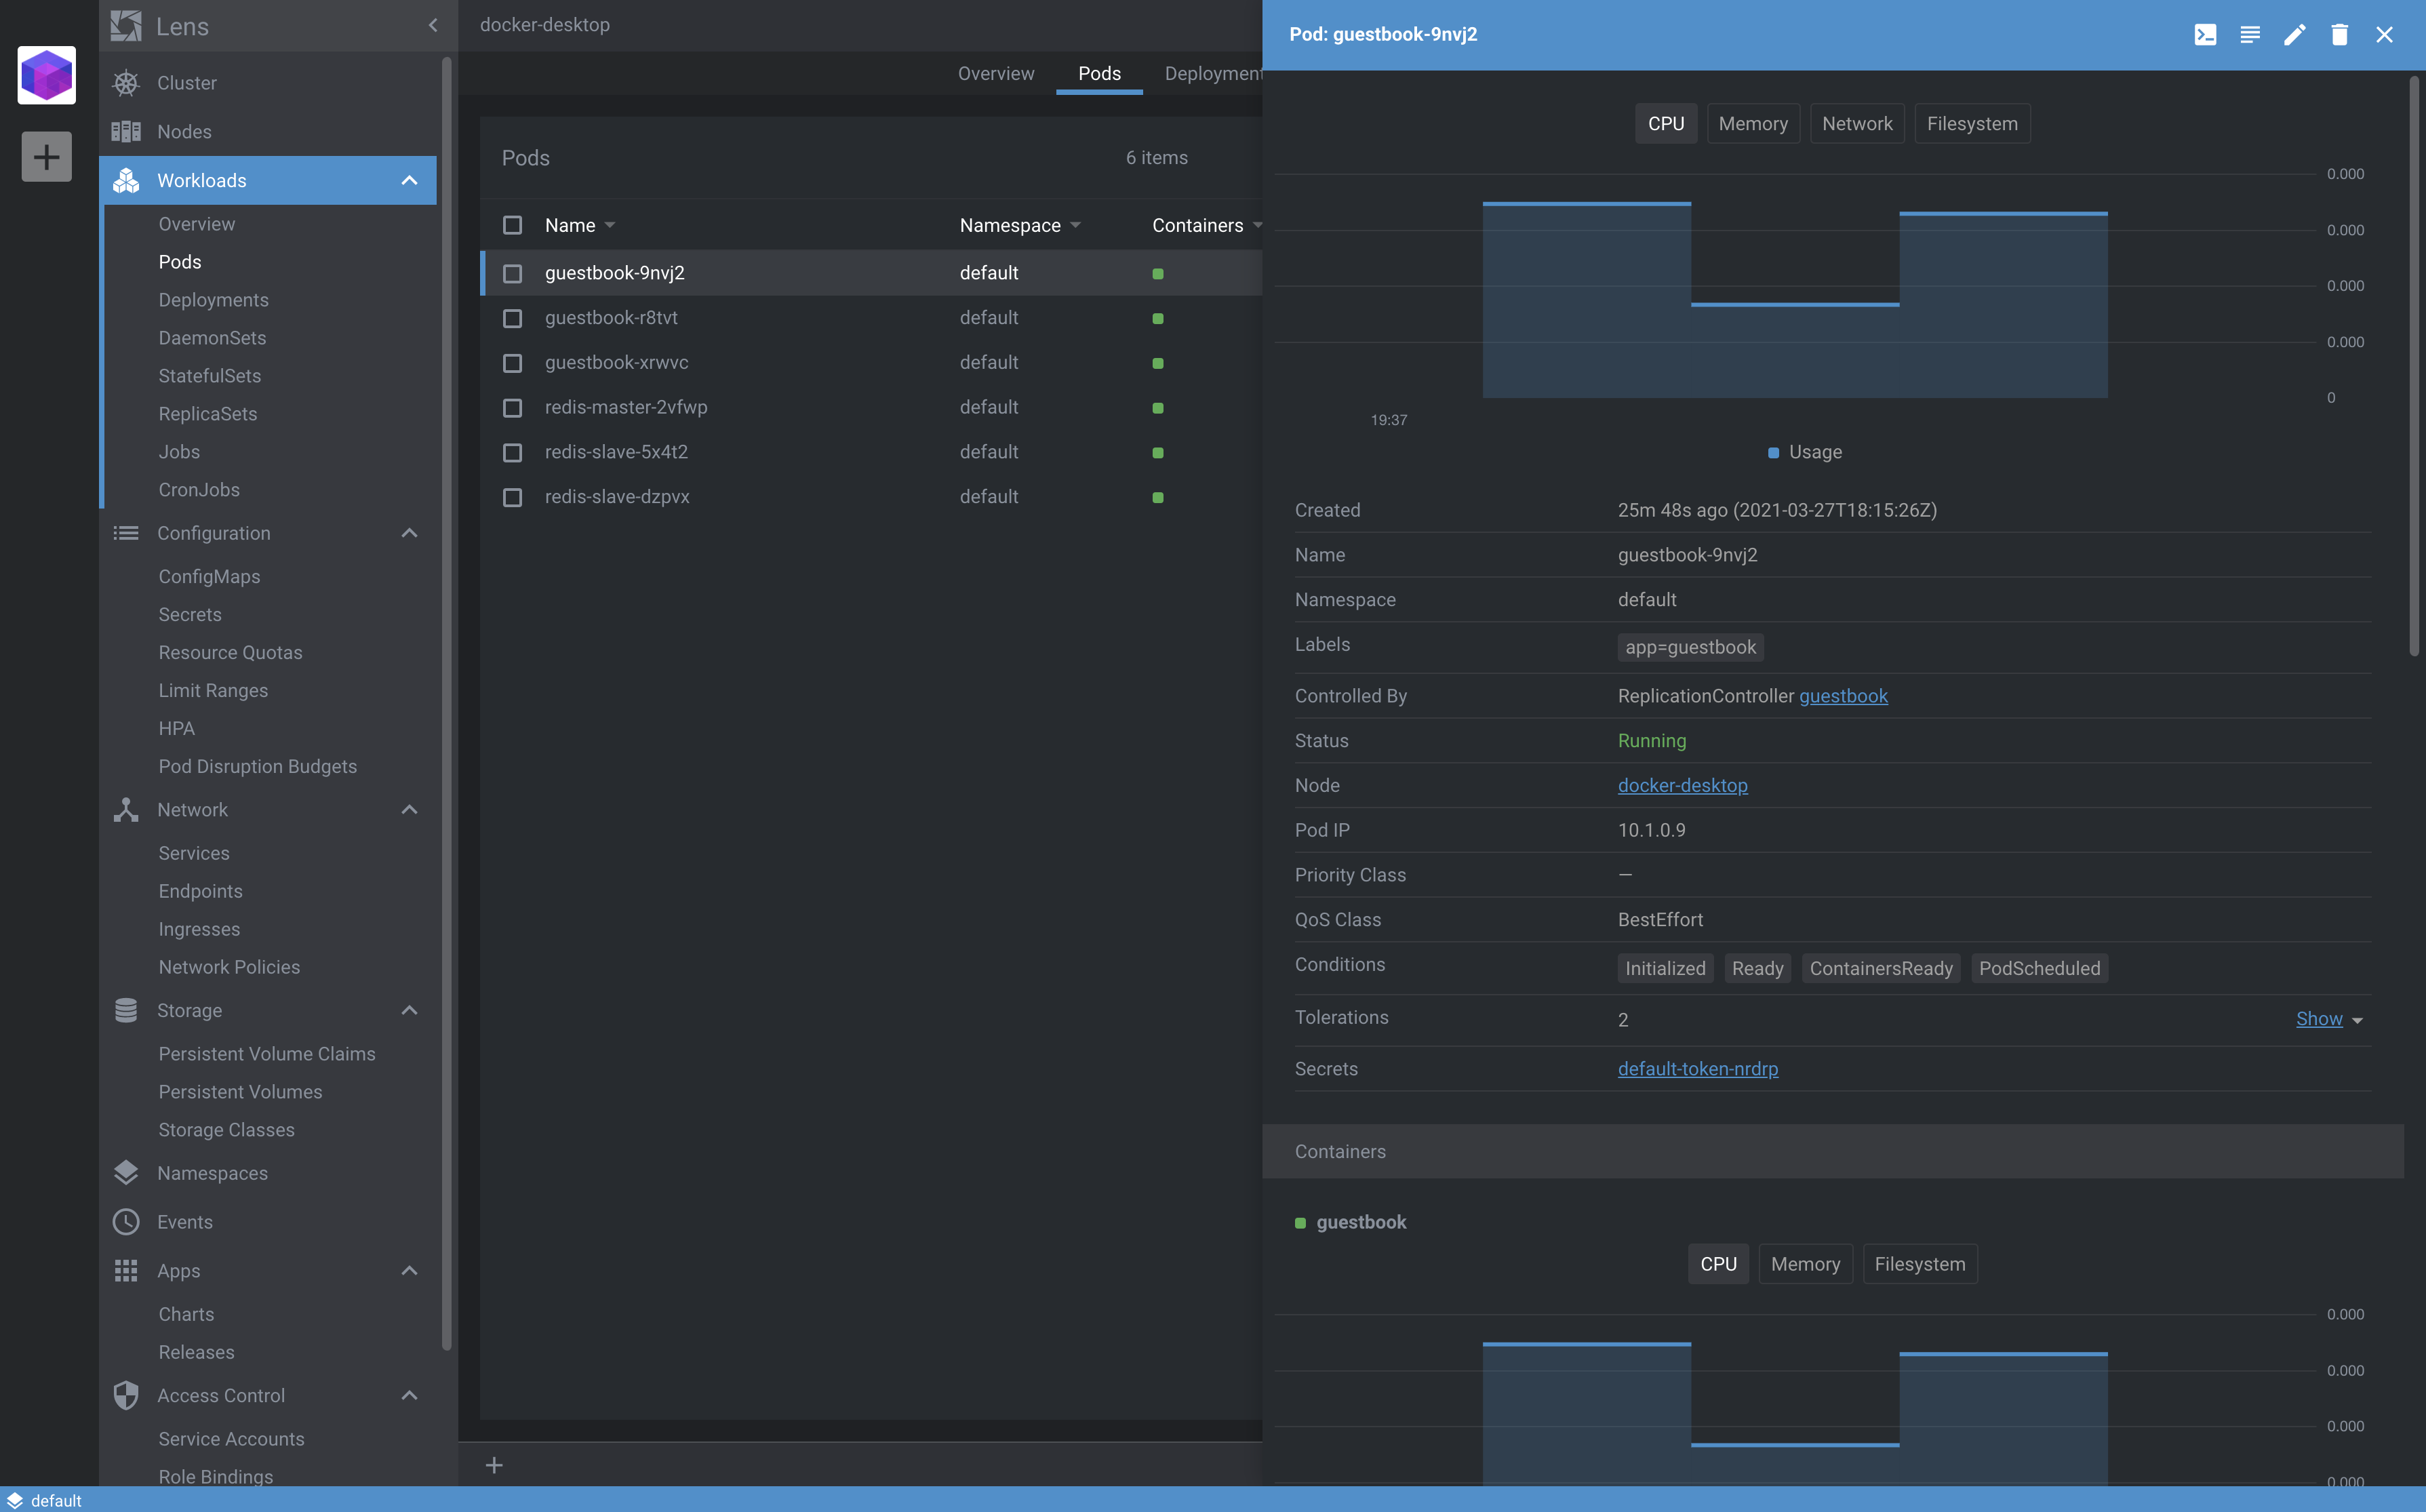The width and height of the screenshot is (2426, 1512).
Task: Click guestbook-9nvj2 container status square
Action: click(x=1158, y=274)
